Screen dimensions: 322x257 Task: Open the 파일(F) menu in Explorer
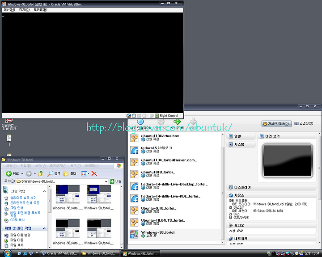[11, 166]
